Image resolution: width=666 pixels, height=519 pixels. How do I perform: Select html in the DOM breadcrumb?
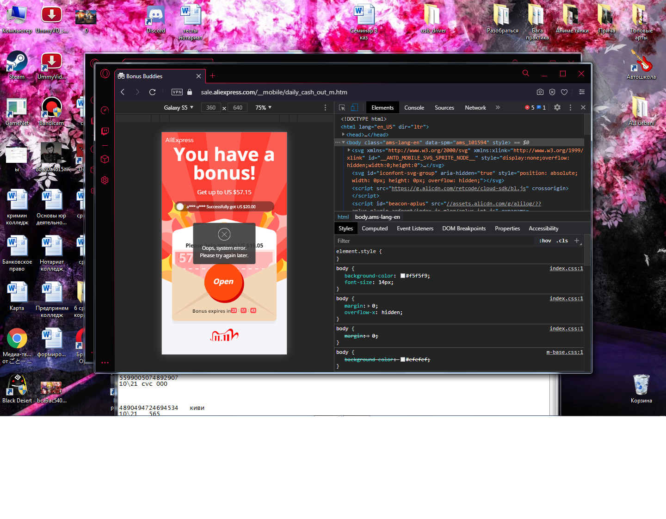tap(343, 217)
